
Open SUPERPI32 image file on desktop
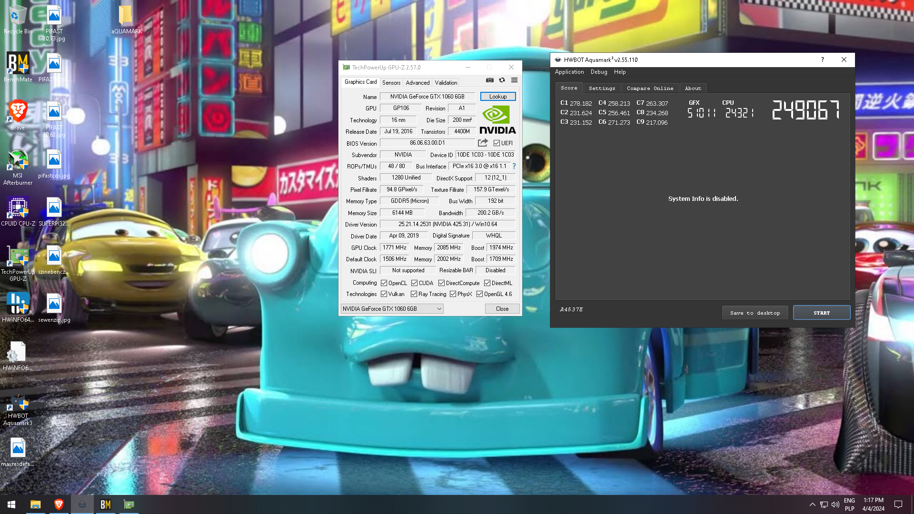click(x=54, y=212)
